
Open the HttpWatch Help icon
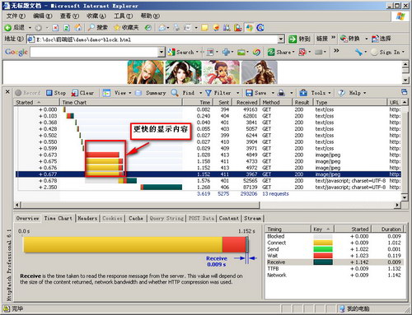341,93
